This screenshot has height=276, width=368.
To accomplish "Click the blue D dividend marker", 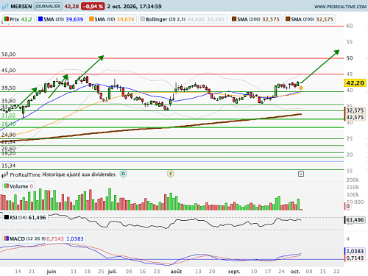I will coord(124,174).
